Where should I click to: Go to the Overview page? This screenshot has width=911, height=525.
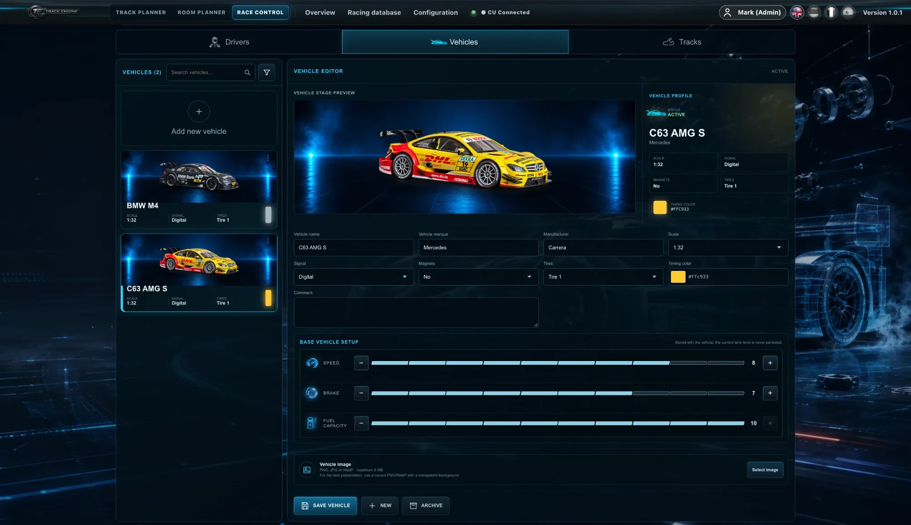pos(320,12)
